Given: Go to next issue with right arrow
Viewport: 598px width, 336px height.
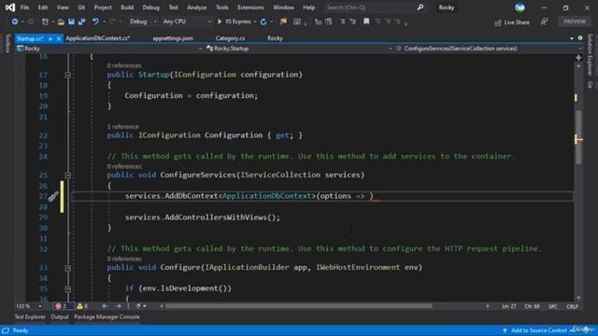Looking at the screenshot, I should click(x=119, y=306).
